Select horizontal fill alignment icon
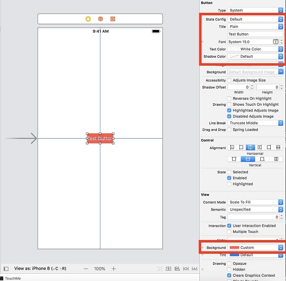This screenshot has width=286, height=281. pos(278,148)
